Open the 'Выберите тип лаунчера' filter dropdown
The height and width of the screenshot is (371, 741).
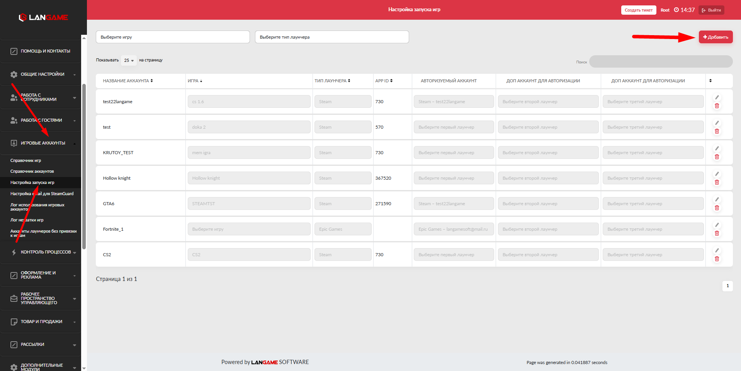click(332, 37)
